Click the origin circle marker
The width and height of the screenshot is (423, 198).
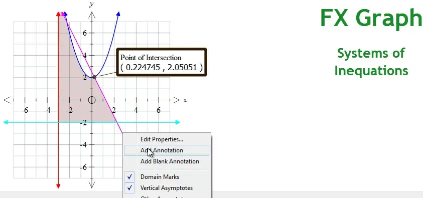point(92,100)
